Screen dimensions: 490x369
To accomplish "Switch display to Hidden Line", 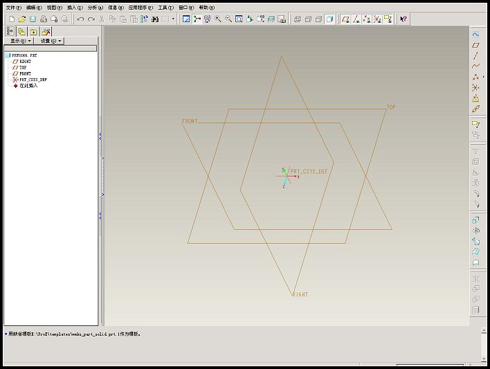I will tap(308, 19).
